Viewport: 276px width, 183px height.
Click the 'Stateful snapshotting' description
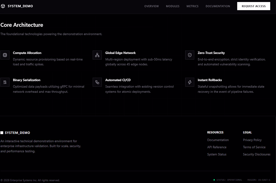point(231,89)
